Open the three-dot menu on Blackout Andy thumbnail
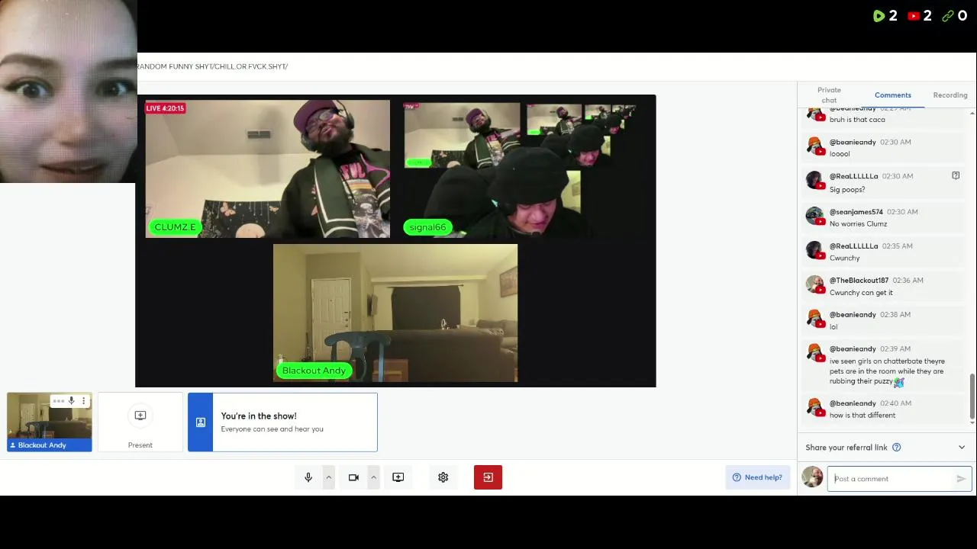 (x=84, y=401)
